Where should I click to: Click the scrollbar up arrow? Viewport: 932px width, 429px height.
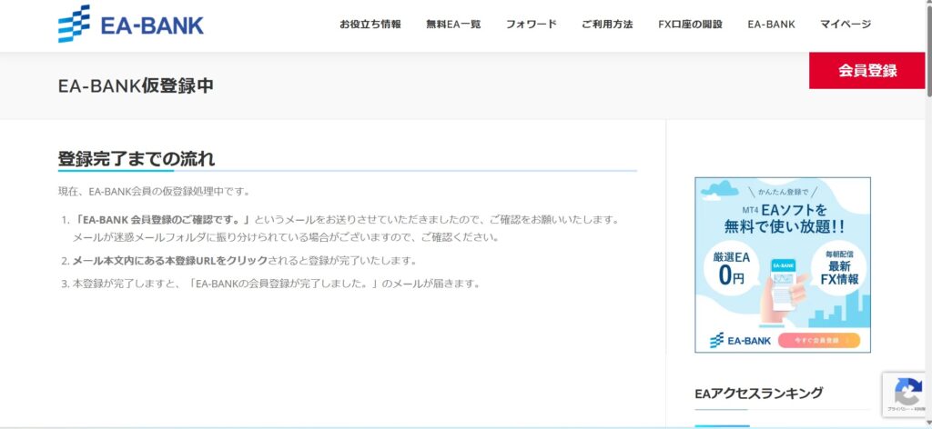[927, 5]
